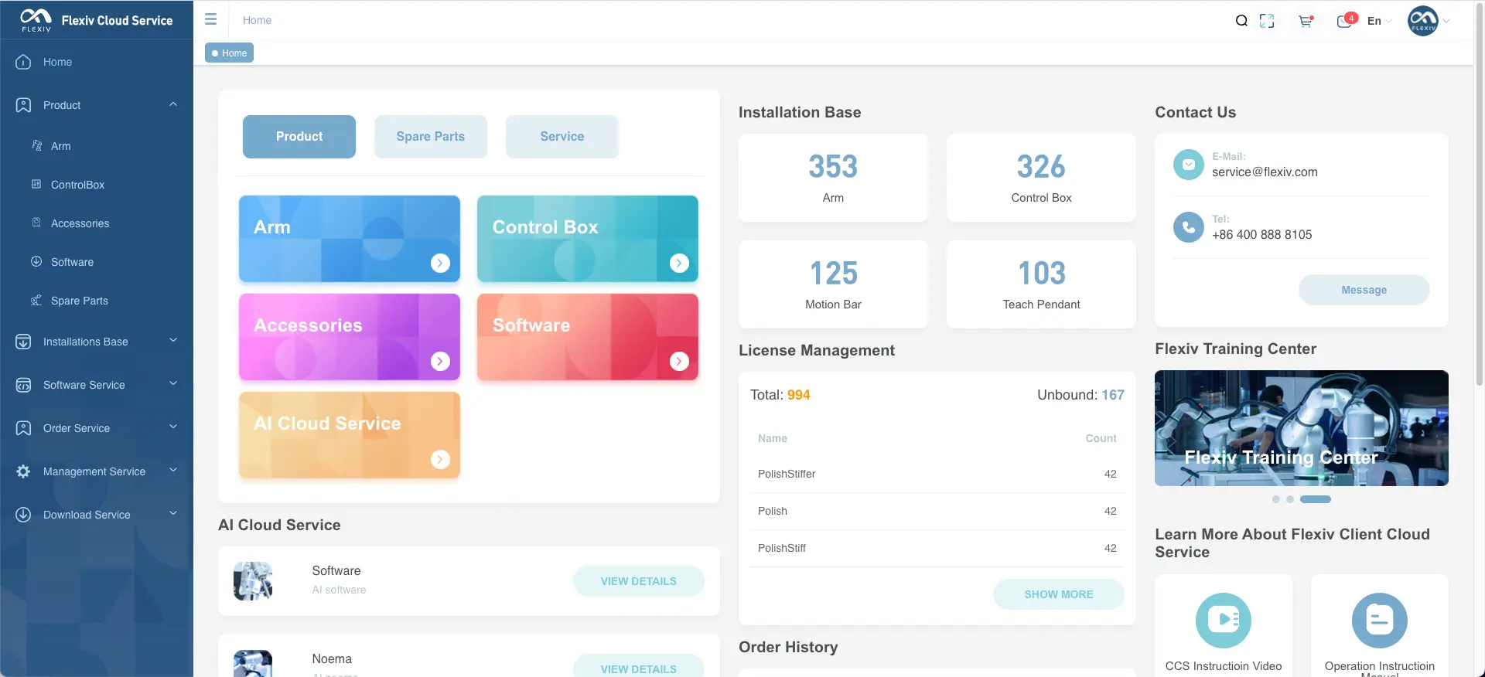The width and height of the screenshot is (1485, 677).
Task: Click the Software download icon in sidebar
Action: pos(36,261)
